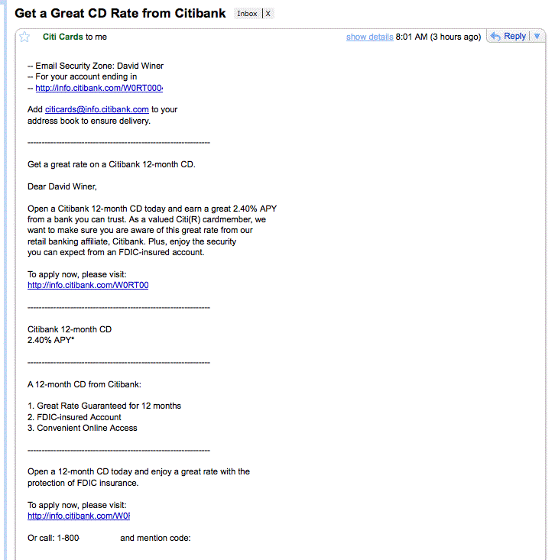Viewport: 555px width, 560px height.
Task: Open the dropdown arrow beside Reply
Action: [537, 36]
